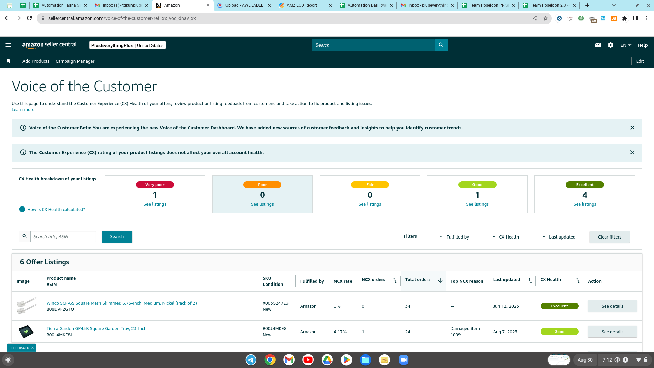Reload the page in Chrome
The image size is (654, 368).
[29, 18]
